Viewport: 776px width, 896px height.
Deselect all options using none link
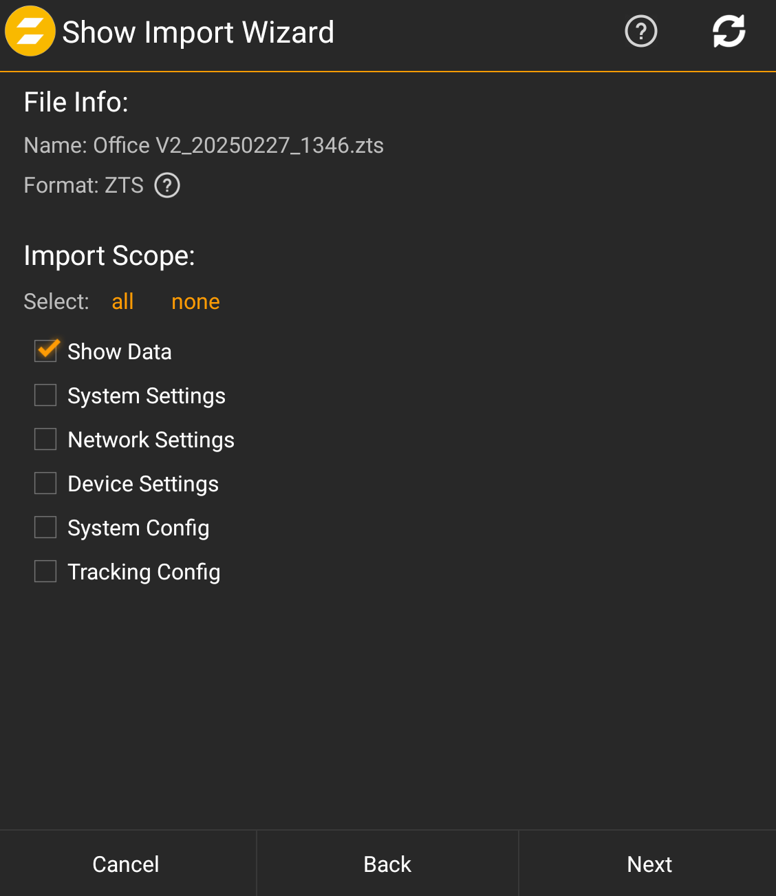point(195,301)
